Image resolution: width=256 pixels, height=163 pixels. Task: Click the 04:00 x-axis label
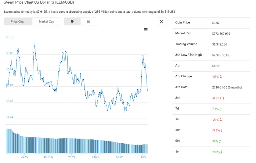pos(72,157)
